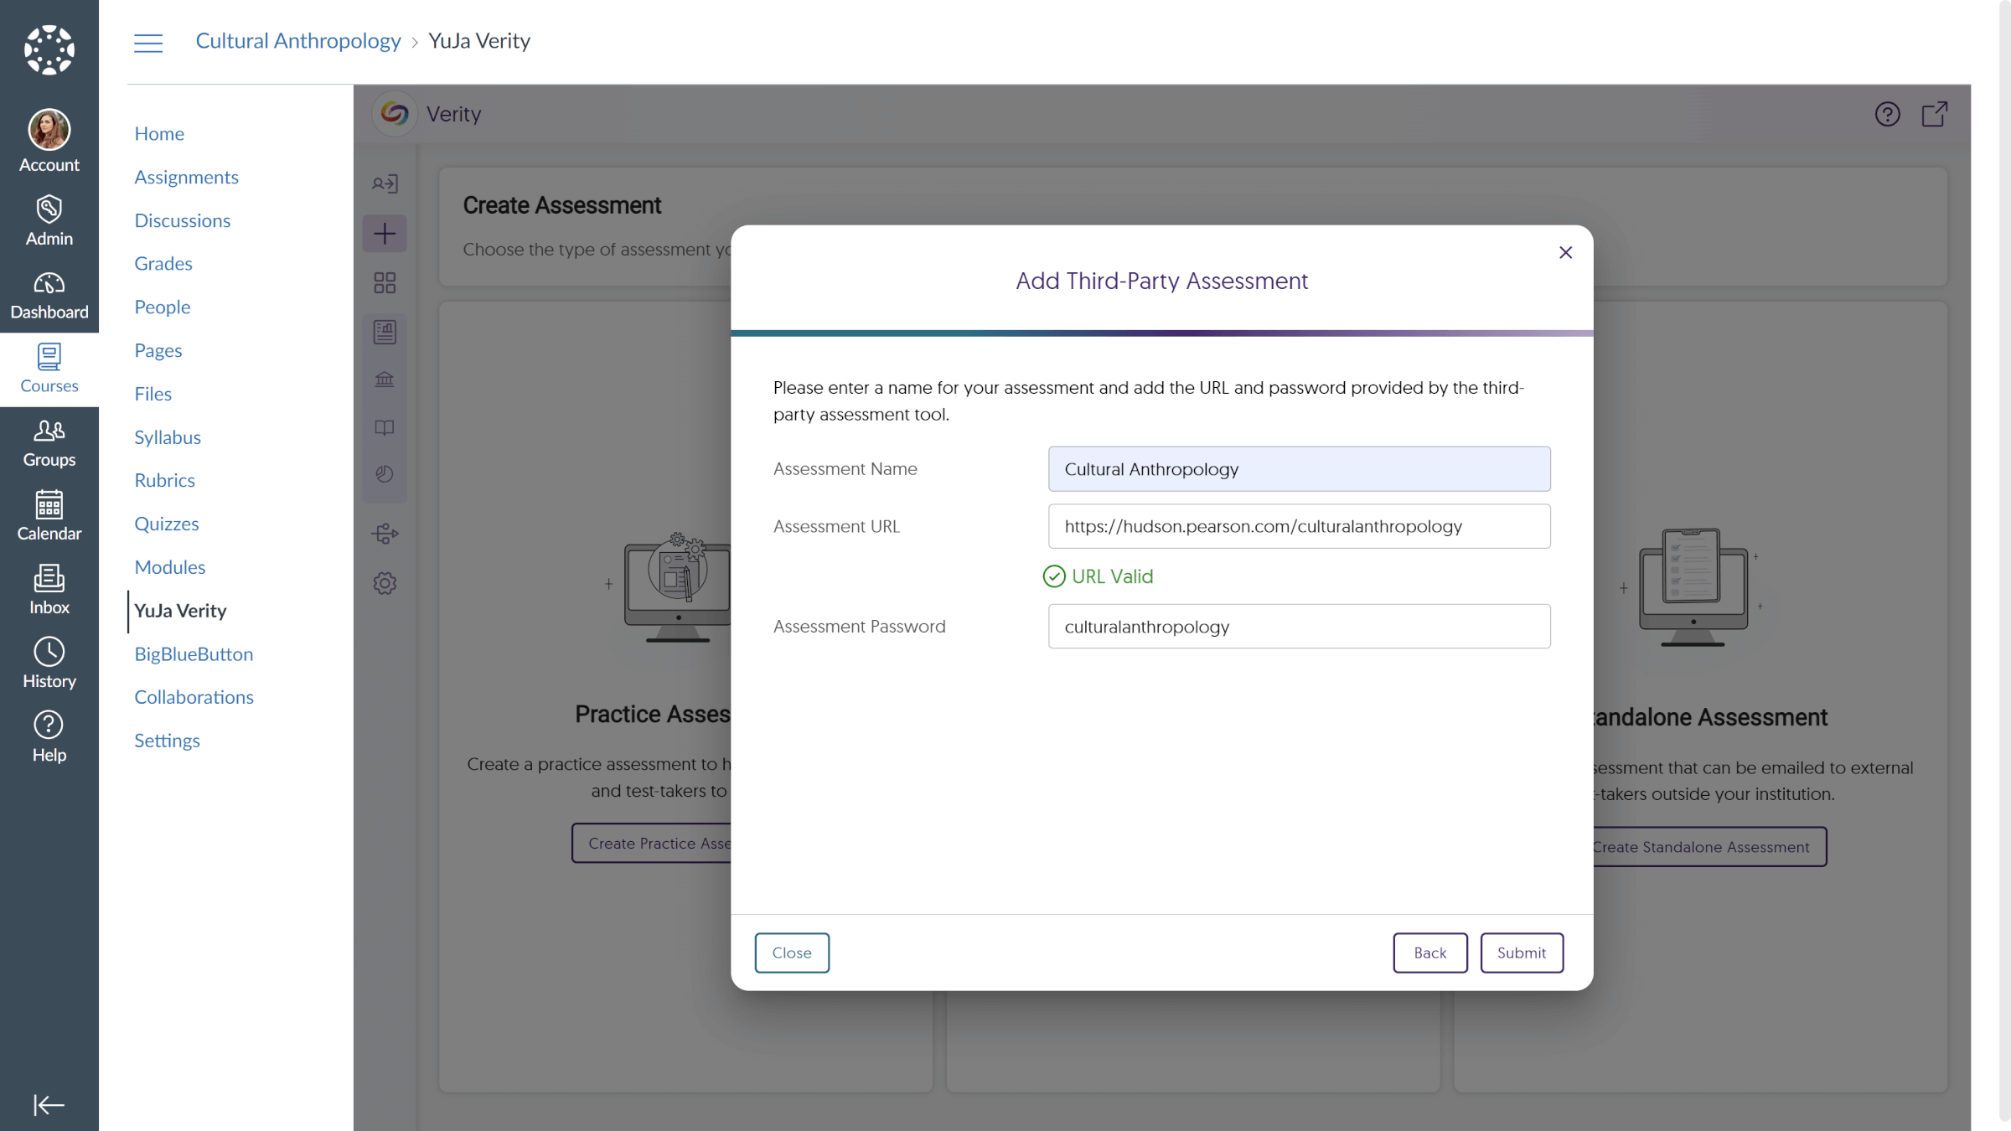Open Modules in course menu
Viewport: 2011px width, 1131px height.
point(170,567)
